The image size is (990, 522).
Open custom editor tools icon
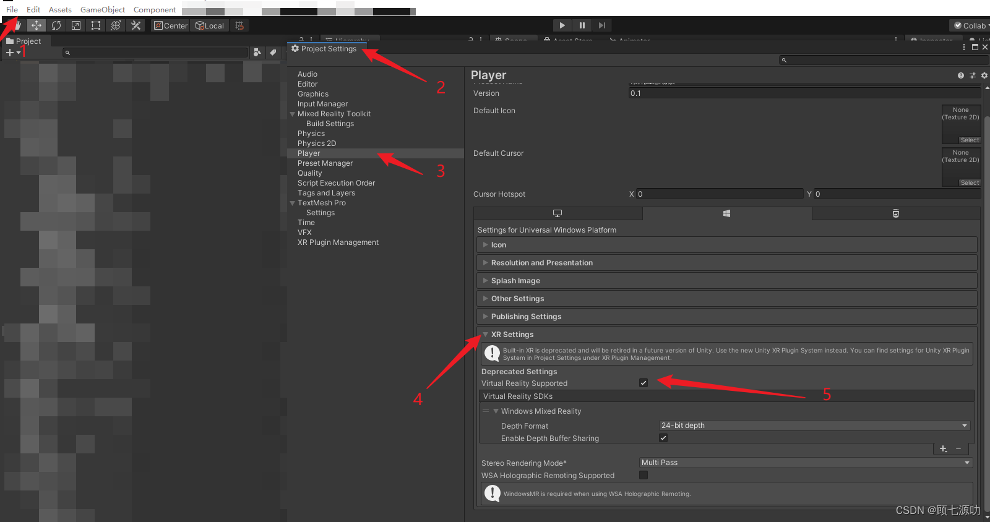click(x=136, y=25)
